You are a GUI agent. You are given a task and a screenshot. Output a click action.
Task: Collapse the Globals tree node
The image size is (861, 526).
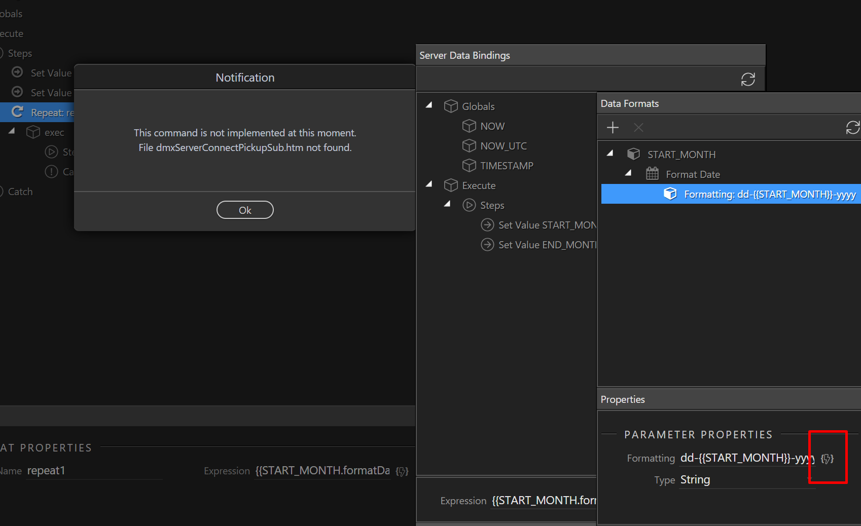point(429,105)
